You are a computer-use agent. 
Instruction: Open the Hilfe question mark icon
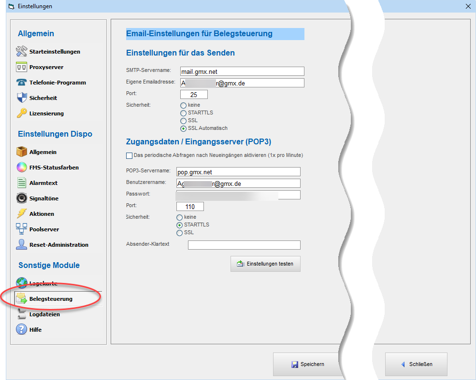[x=21, y=330]
